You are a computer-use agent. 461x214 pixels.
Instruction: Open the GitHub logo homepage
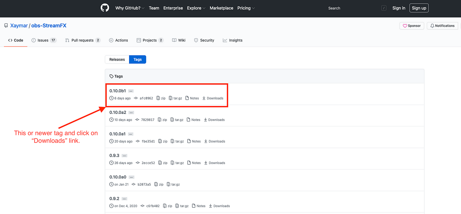105,8
